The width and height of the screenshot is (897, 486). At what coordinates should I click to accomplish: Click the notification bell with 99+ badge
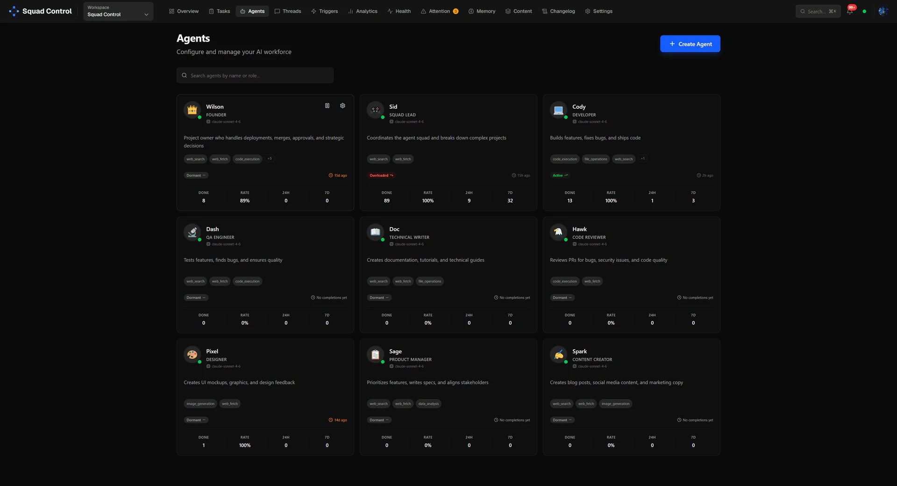point(849,11)
